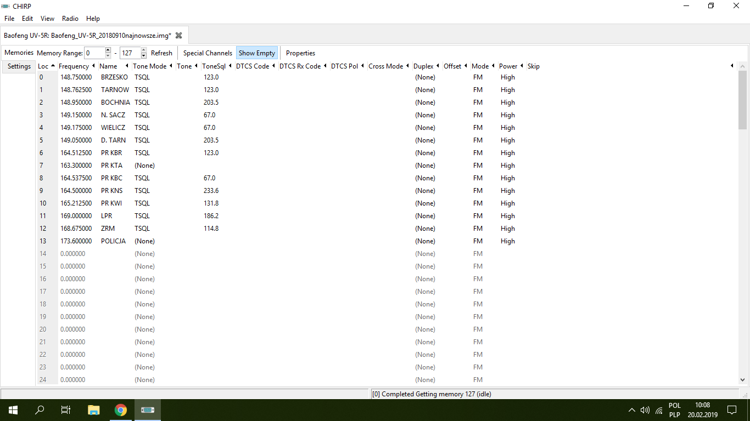Click the TSQL tone mode for N. SACZ
The width and height of the screenshot is (750, 421).
coord(142,115)
